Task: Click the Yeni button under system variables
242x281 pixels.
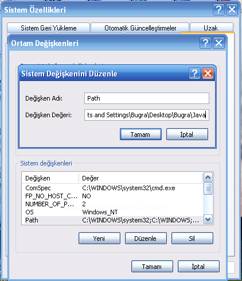Action: click(x=99, y=238)
